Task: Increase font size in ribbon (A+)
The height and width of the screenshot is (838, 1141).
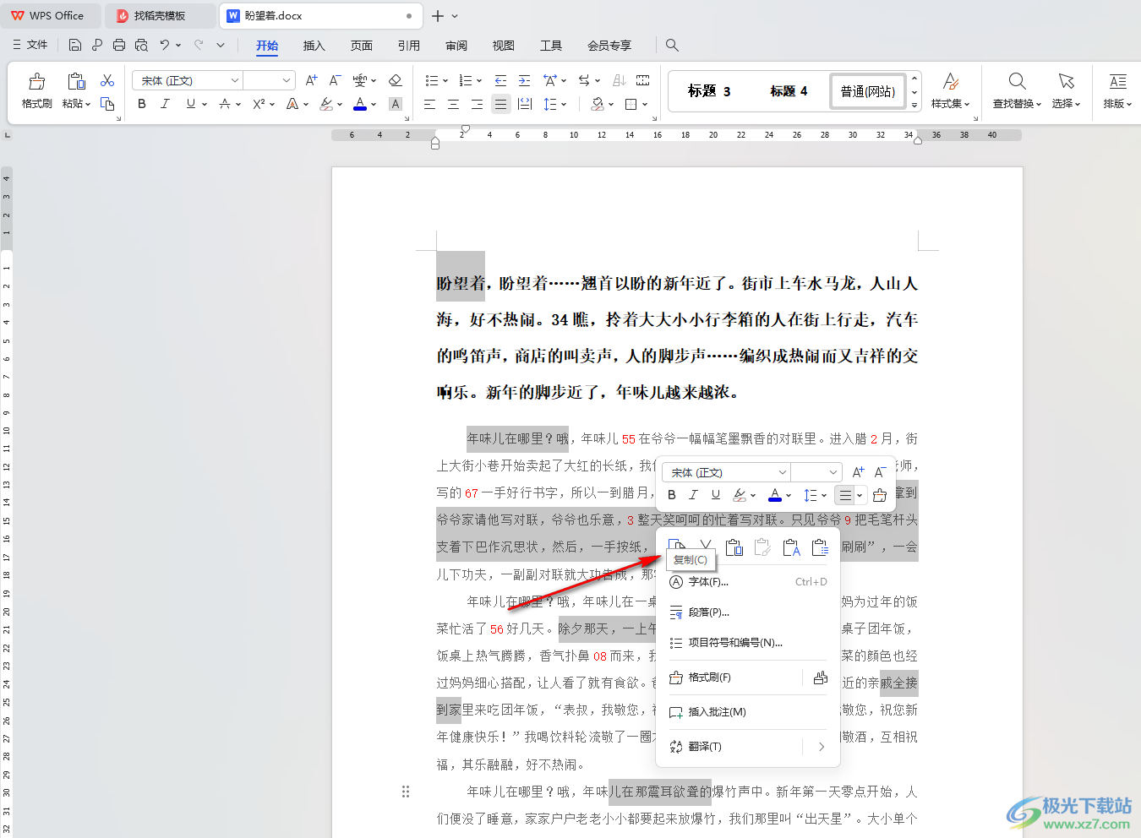Action: coord(312,81)
